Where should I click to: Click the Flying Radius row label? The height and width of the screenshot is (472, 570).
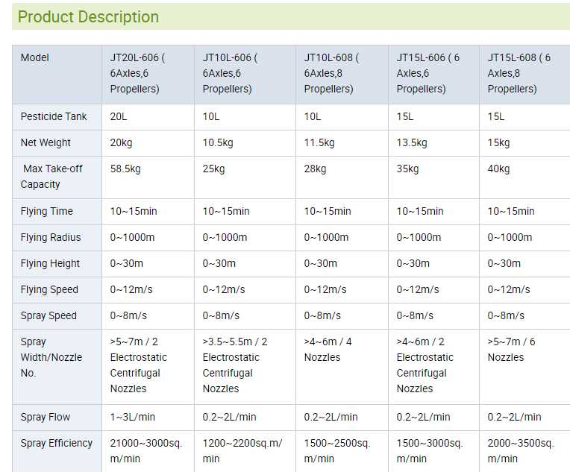(x=51, y=237)
